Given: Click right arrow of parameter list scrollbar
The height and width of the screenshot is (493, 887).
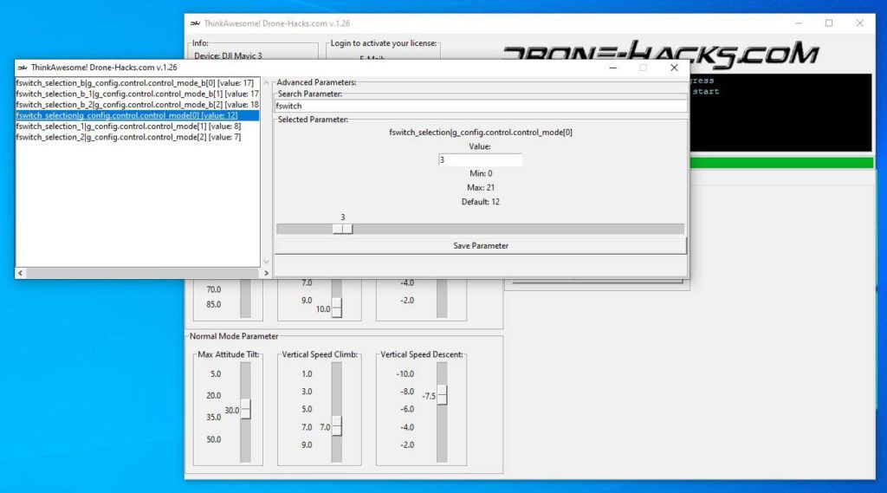Looking at the screenshot, I should tap(267, 273).
